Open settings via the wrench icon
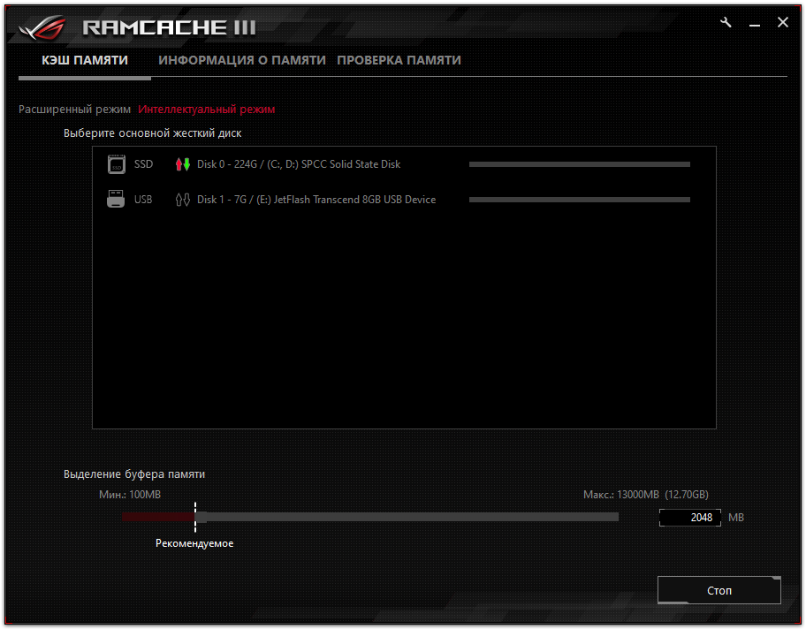The image size is (806, 629). 726,22
